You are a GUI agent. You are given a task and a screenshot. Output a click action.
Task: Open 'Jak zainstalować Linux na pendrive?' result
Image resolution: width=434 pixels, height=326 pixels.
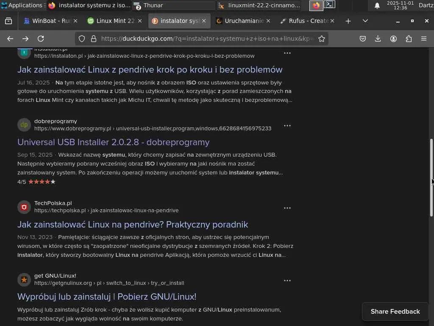133,225
